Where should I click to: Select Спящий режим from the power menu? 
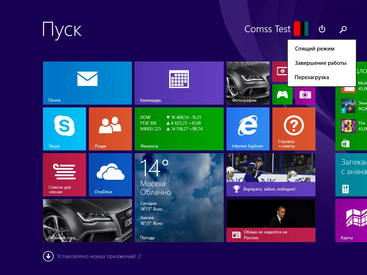(314, 48)
